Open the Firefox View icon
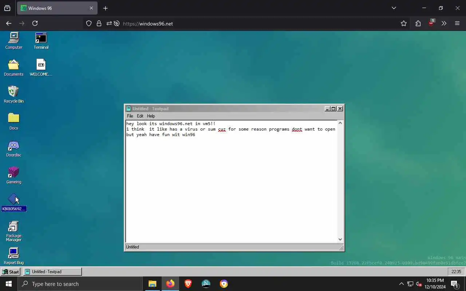The width and height of the screenshot is (466, 291). coord(7,8)
